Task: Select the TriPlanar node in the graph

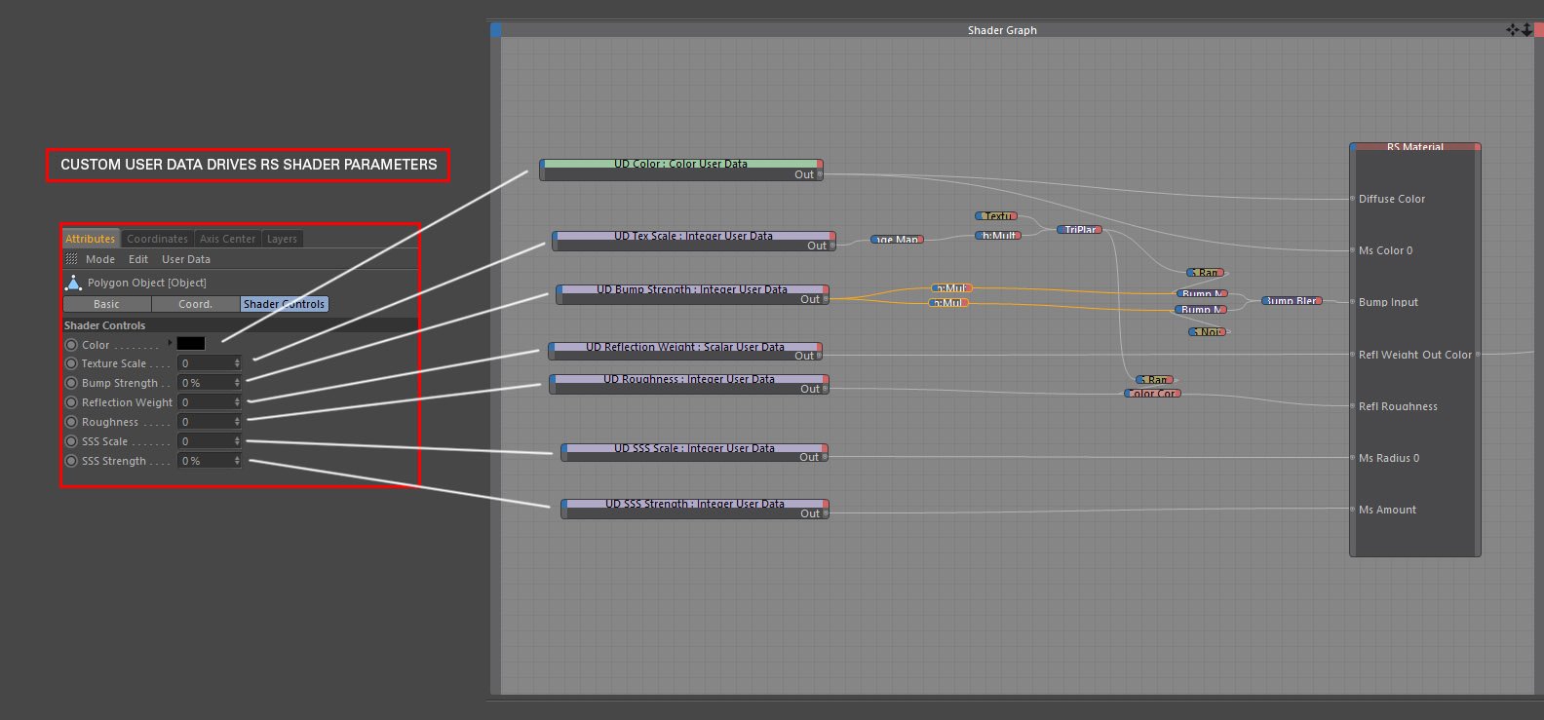Action: pyautogui.click(x=1080, y=230)
